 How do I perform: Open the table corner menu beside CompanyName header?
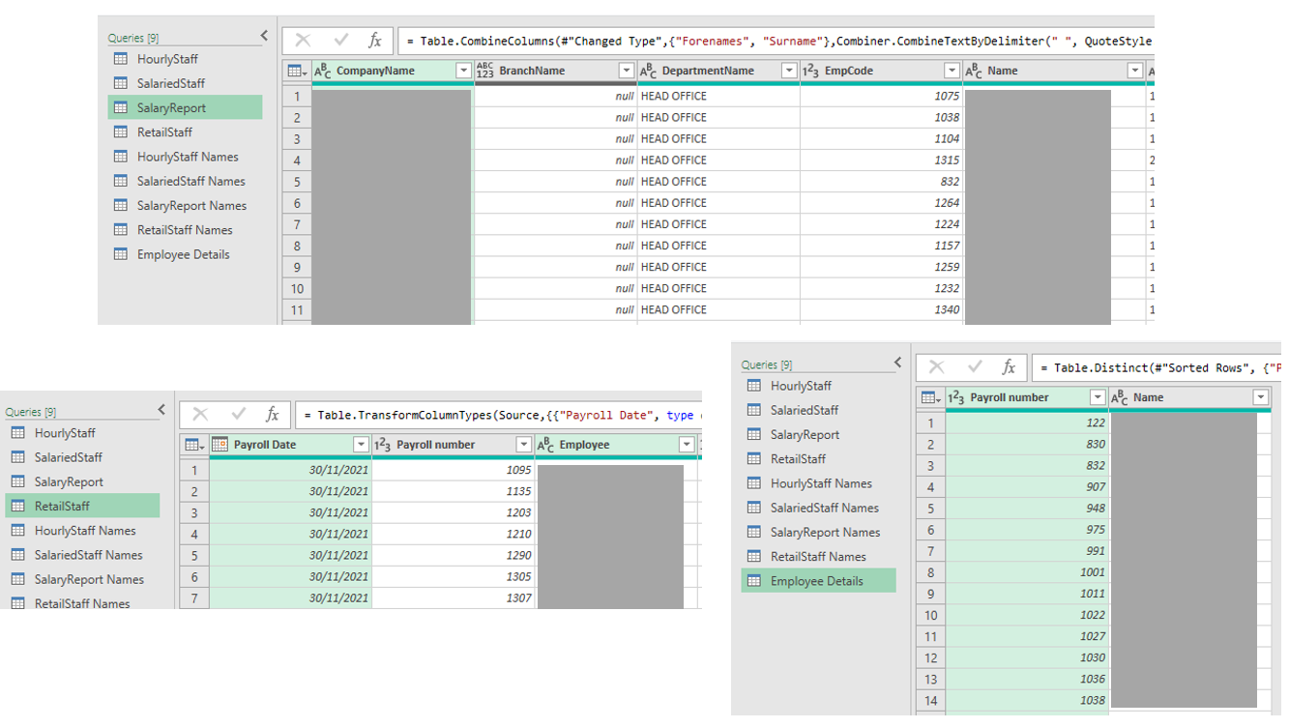[297, 71]
